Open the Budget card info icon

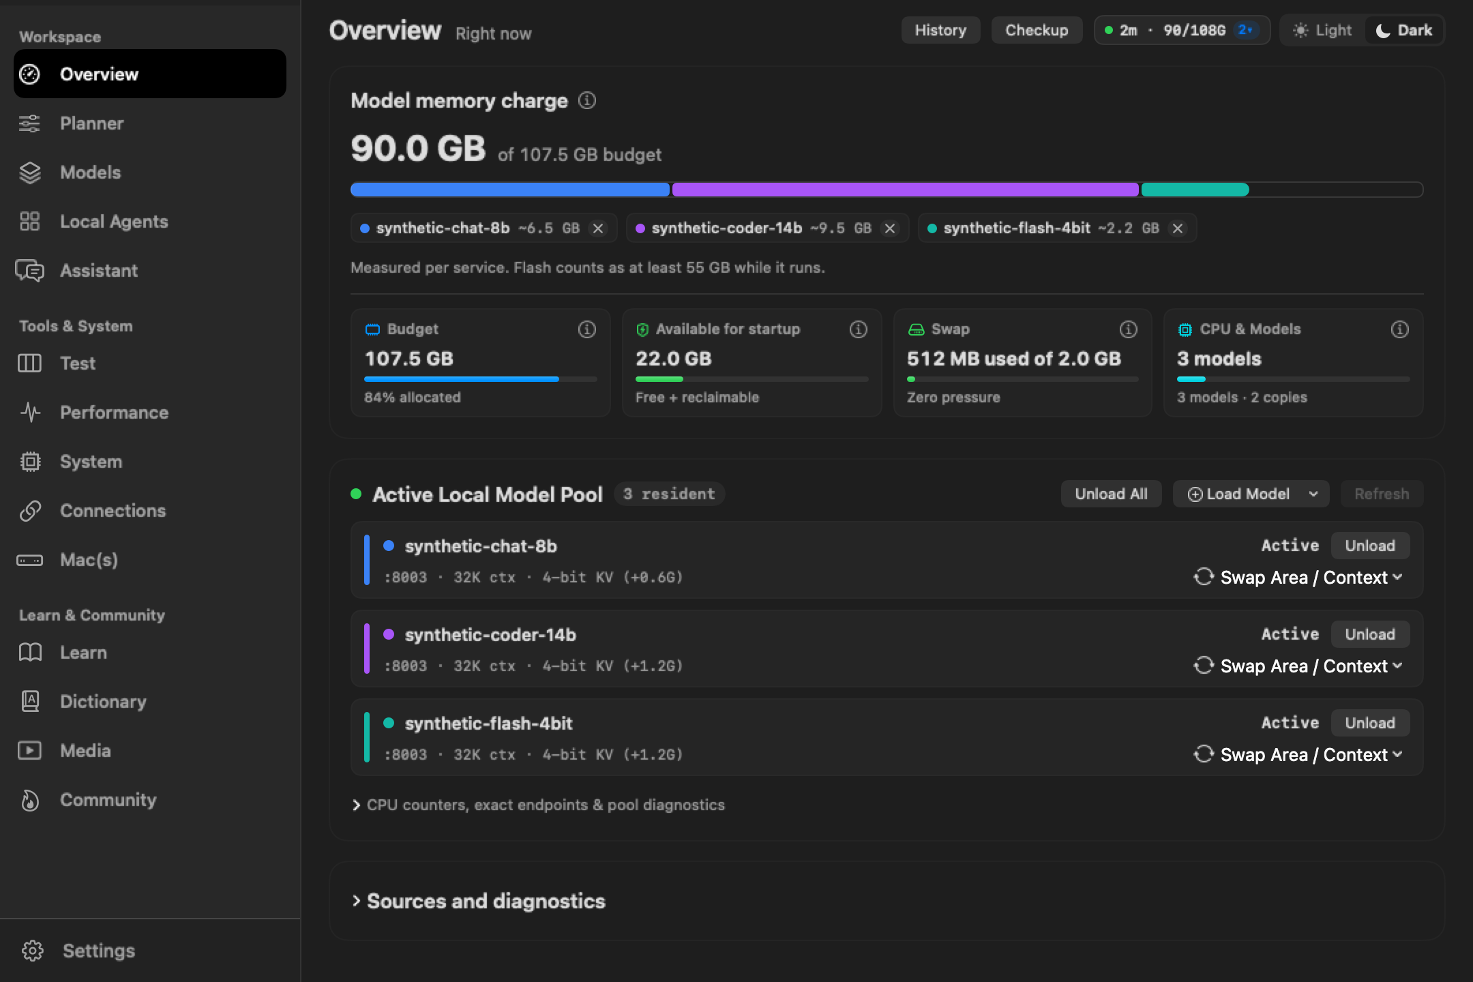pyautogui.click(x=587, y=329)
